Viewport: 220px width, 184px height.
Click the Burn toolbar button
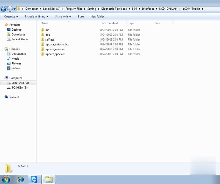click(81, 17)
